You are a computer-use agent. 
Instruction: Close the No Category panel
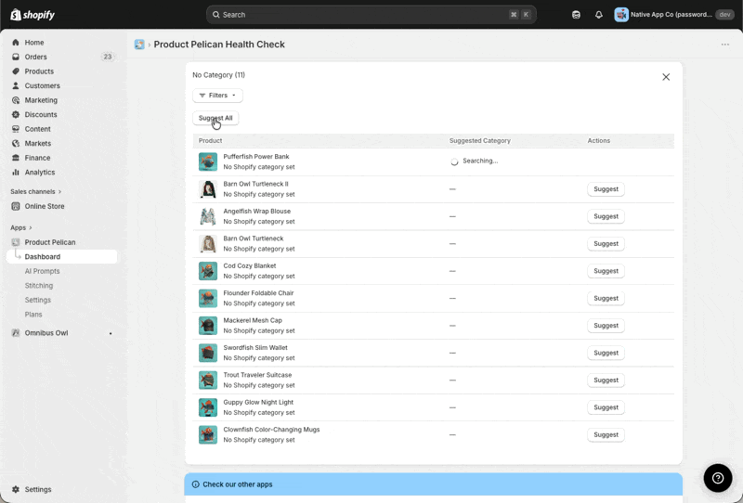pos(666,77)
